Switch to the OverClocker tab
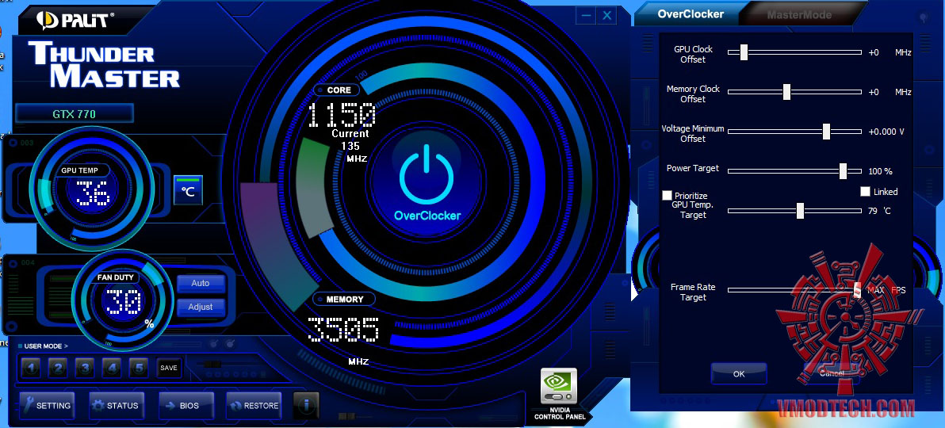This screenshot has width=945, height=428. 691,14
